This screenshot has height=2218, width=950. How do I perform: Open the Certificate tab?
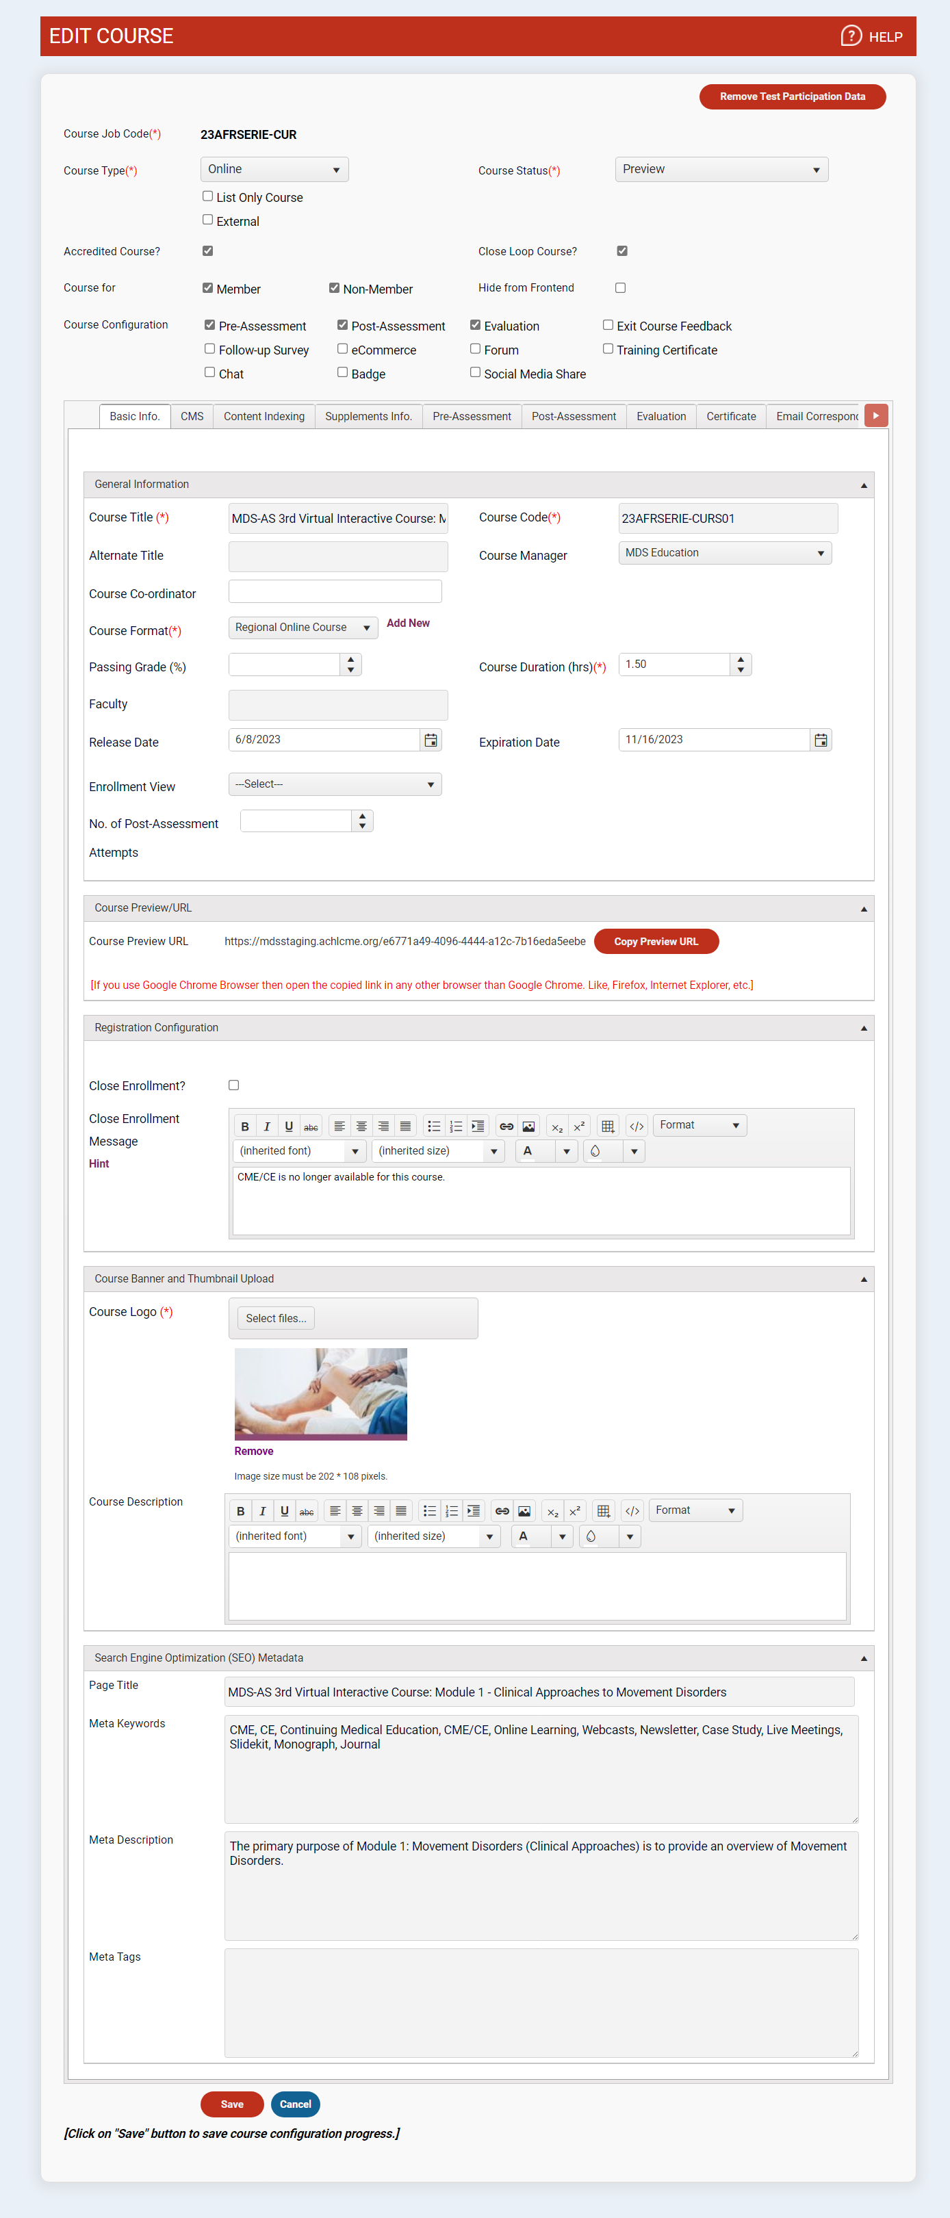click(730, 416)
